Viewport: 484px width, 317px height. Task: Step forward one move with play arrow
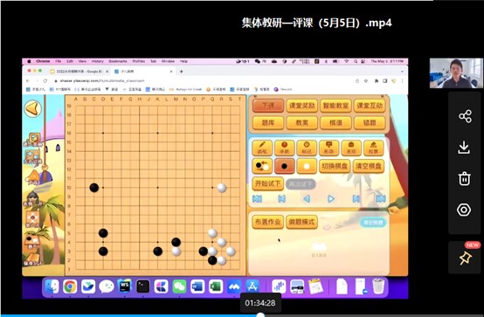pos(331,199)
